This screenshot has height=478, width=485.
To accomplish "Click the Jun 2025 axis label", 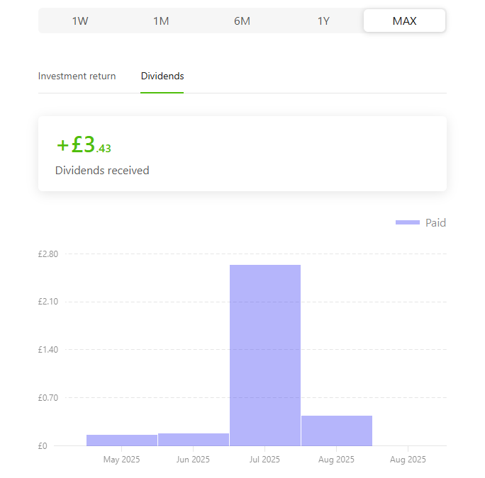I will [193, 460].
